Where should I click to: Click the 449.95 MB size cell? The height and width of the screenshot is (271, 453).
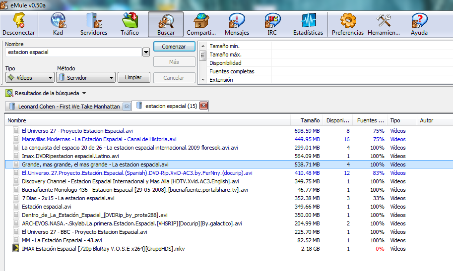tap(307, 139)
